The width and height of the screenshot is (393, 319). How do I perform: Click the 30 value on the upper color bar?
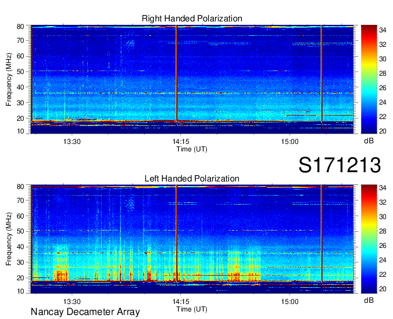tap(383, 59)
